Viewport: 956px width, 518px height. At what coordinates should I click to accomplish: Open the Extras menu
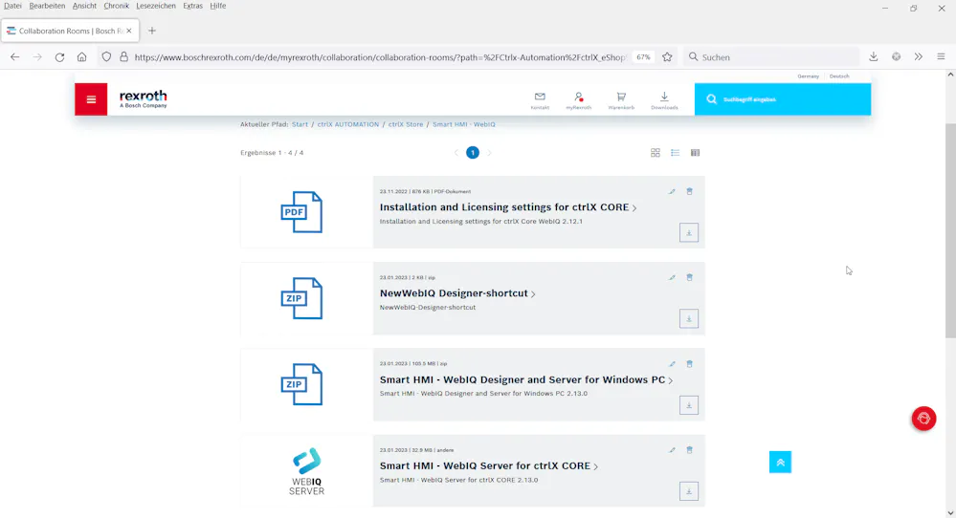(192, 6)
